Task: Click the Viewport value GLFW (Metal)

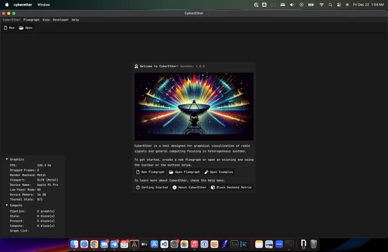Action: pos(48,180)
